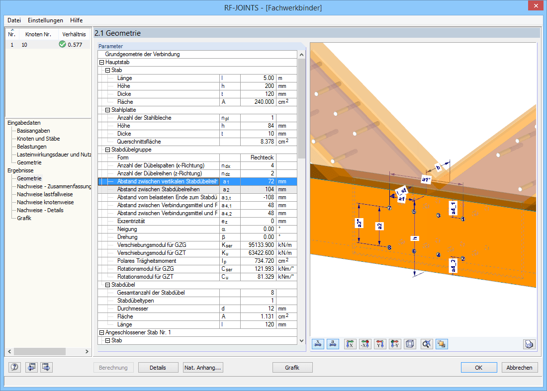
Task: Set view in Y direction
Action: click(380, 344)
